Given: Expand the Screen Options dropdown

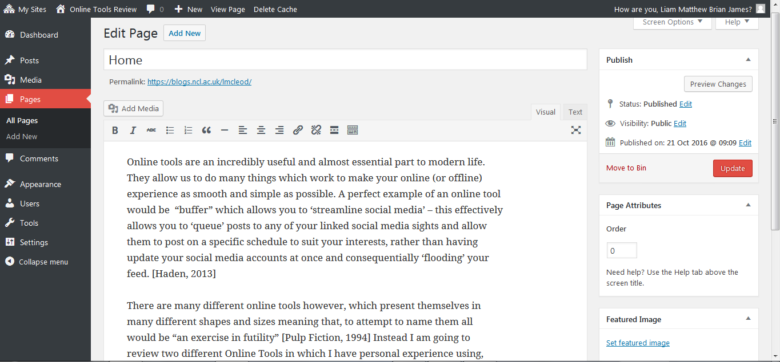Looking at the screenshot, I should [x=672, y=22].
